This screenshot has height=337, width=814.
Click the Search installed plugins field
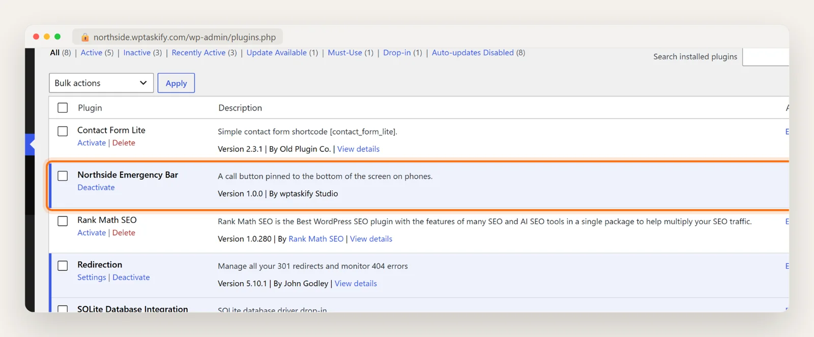(766, 56)
